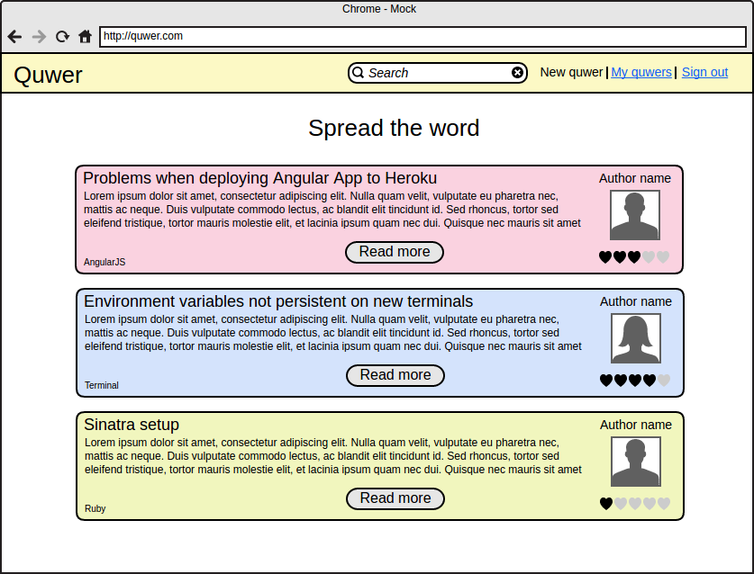754x574 pixels.
Task: Open the title 'Problems when deploying Angular App to Heroku'
Action: [x=259, y=178]
